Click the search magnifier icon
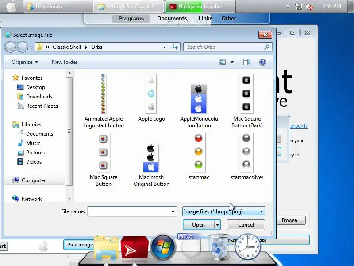The height and width of the screenshot is (266, 354). coord(267,47)
